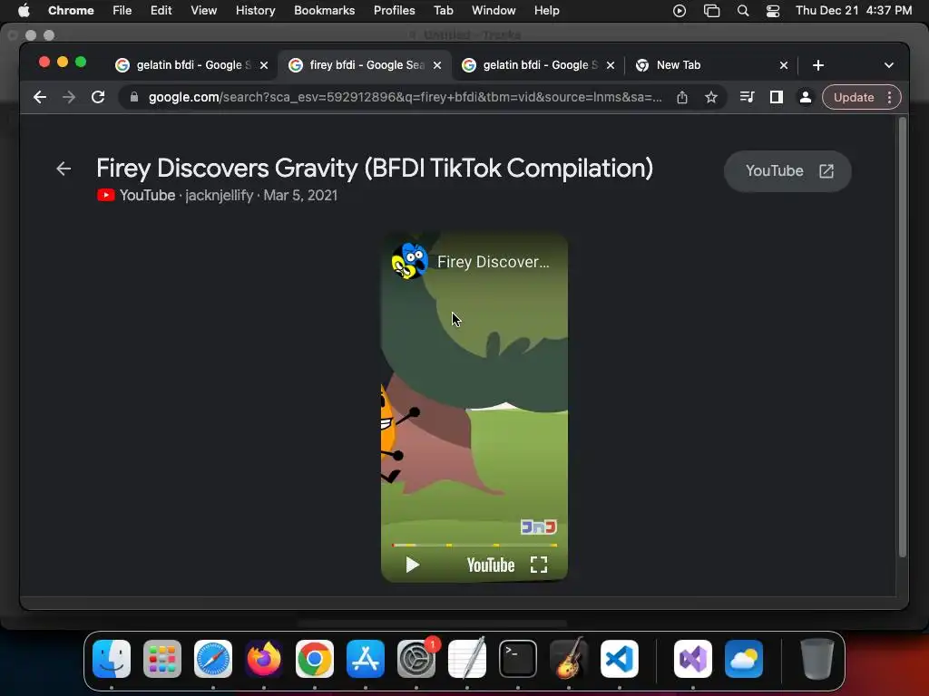Viewport: 929px width, 696px height.
Task: Open the Apple menu
Action: click(24, 11)
